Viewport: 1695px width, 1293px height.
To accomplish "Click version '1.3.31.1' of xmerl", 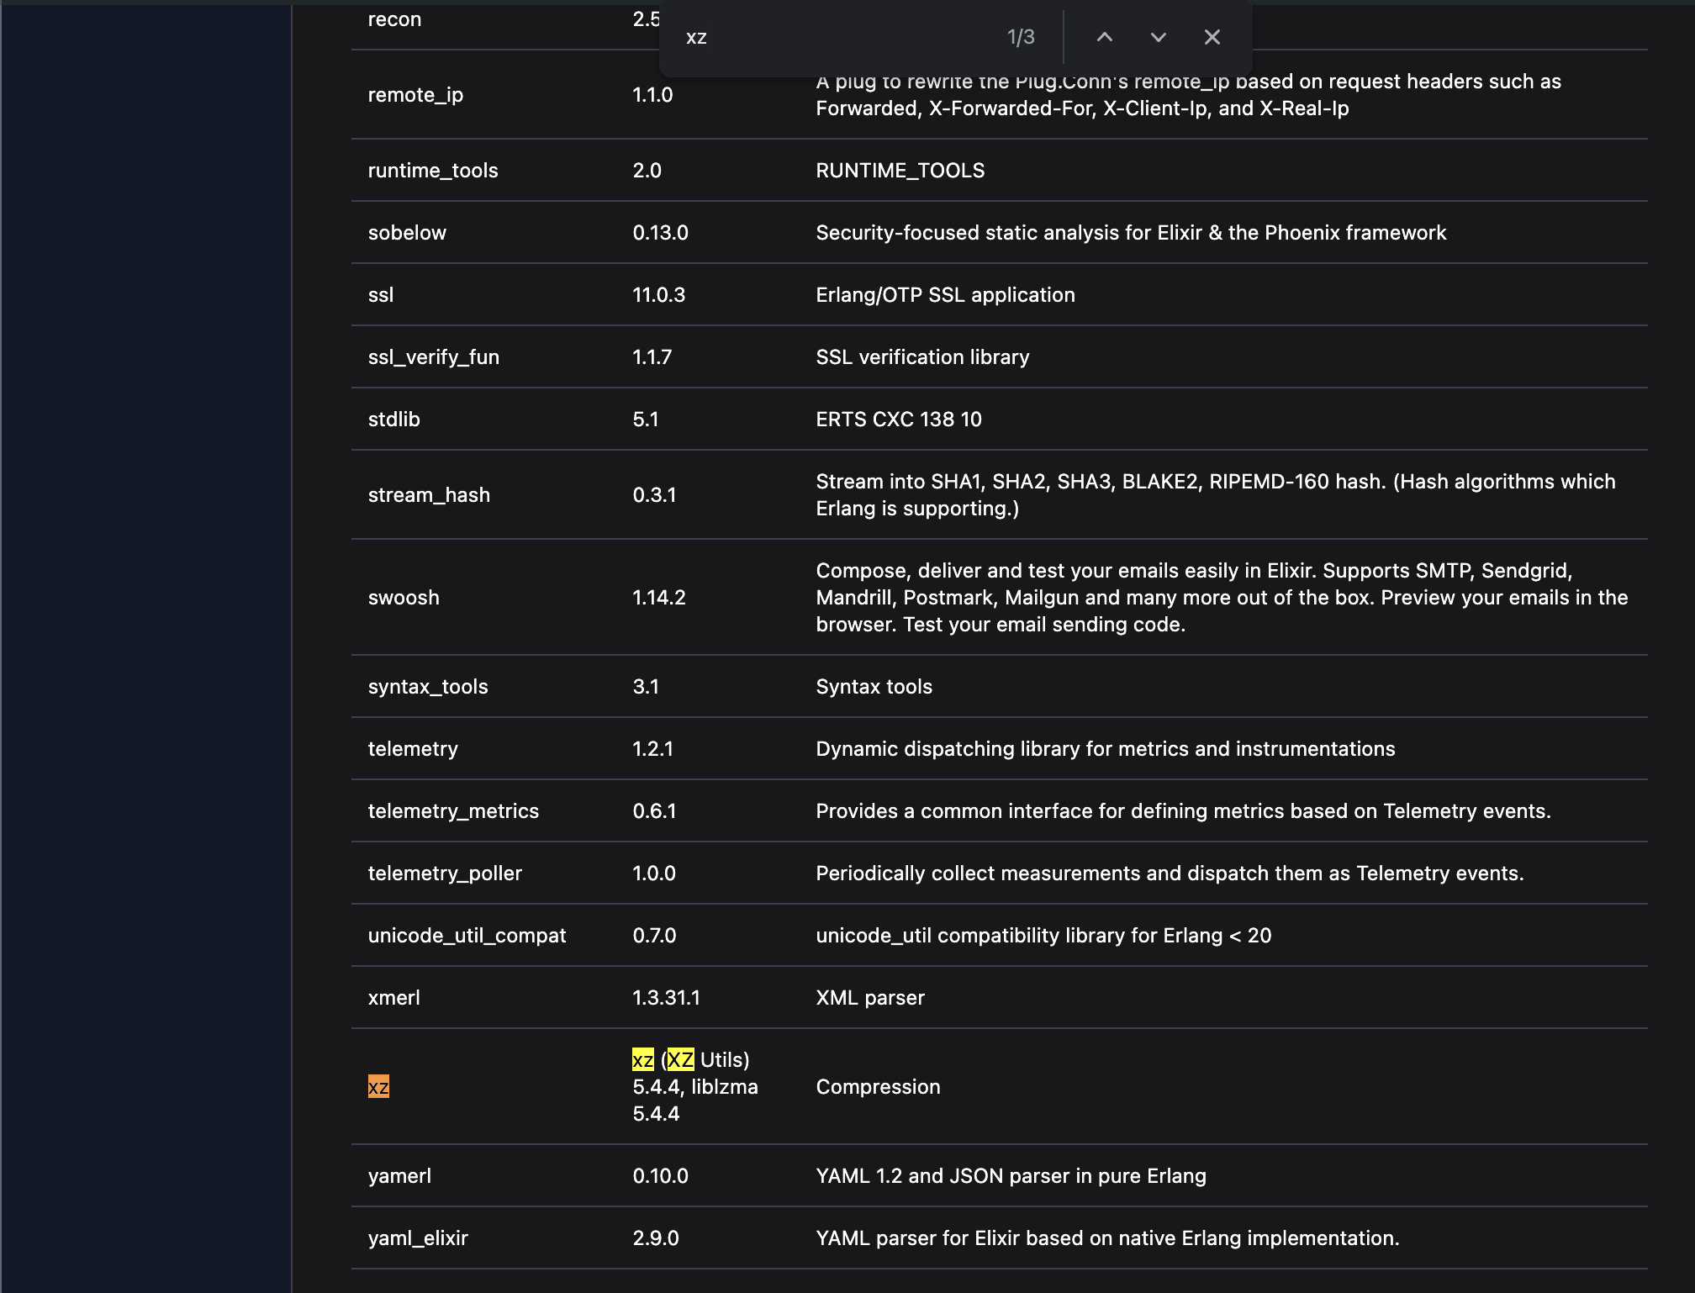I will tap(666, 998).
